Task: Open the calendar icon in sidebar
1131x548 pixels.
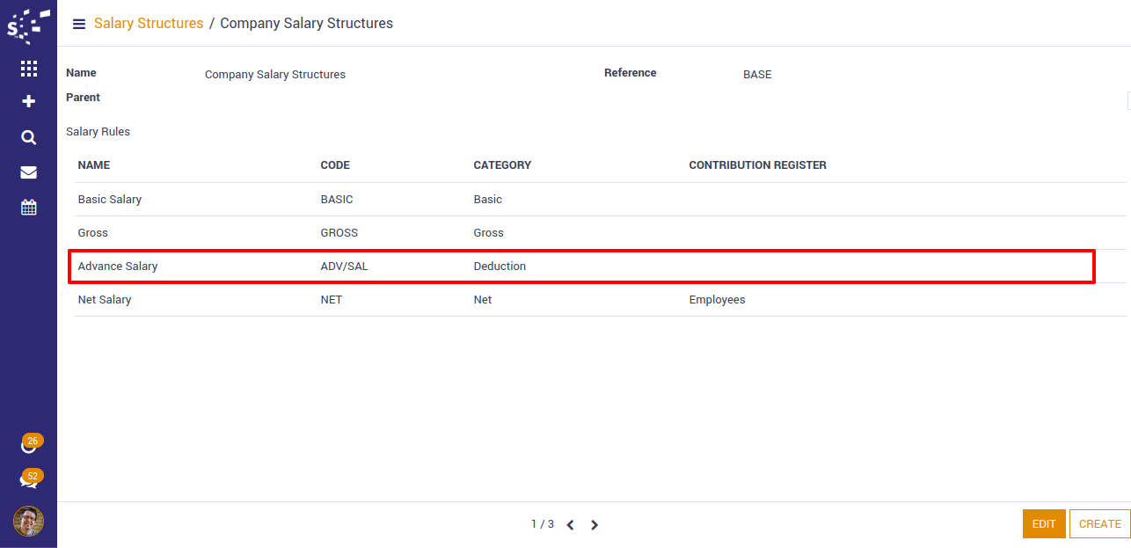Action: coord(28,208)
